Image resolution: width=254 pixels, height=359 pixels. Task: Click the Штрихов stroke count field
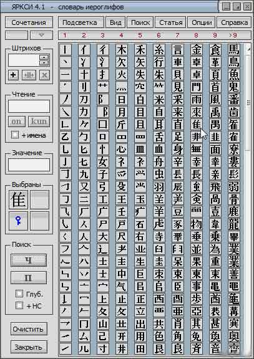pos(24,60)
